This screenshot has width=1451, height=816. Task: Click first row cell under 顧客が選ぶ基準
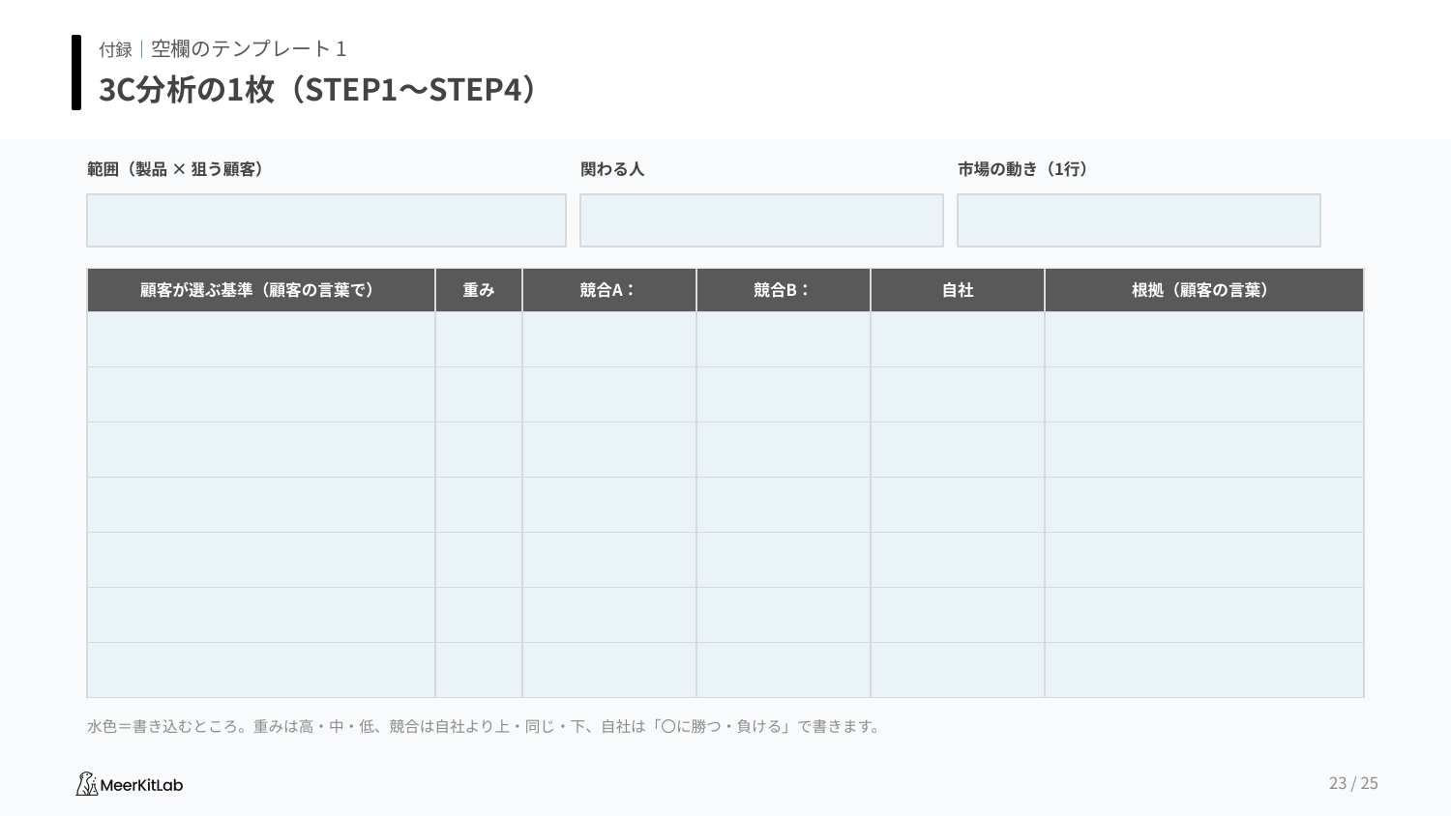261,339
